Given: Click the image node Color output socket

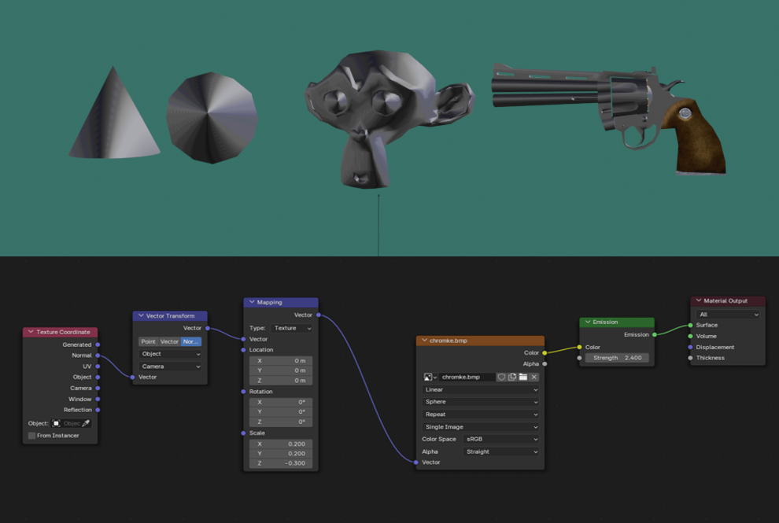Looking at the screenshot, I should (x=545, y=353).
